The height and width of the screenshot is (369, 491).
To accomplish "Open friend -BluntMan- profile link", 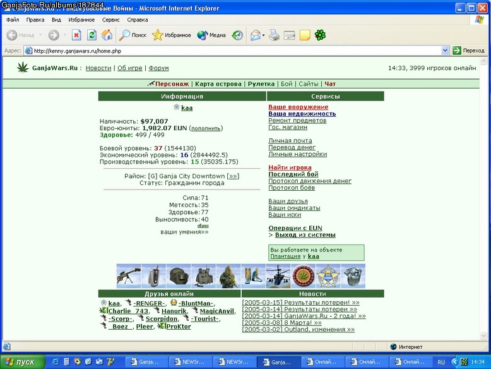I will tap(196, 303).
